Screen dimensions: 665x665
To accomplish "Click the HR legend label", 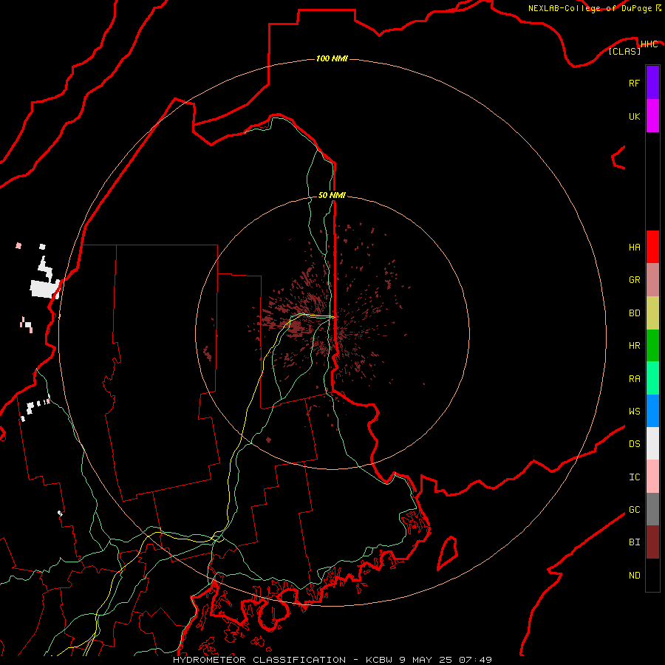I will pos(634,346).
